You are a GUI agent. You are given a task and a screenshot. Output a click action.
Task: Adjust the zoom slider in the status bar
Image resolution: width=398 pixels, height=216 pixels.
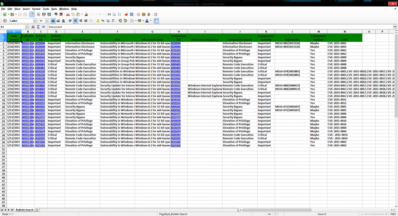pos(374,214)
